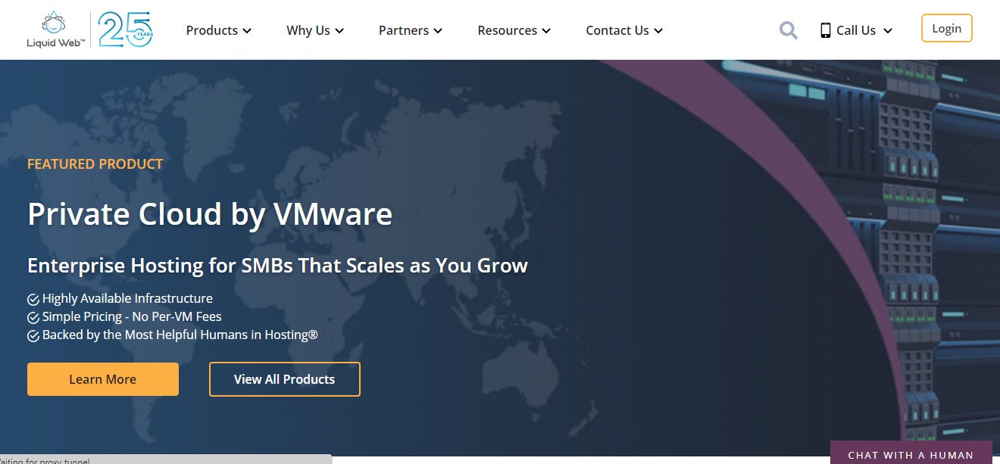
Task: Click the mobile phone icon beside Call Us
Action: (x=825, y=30)
